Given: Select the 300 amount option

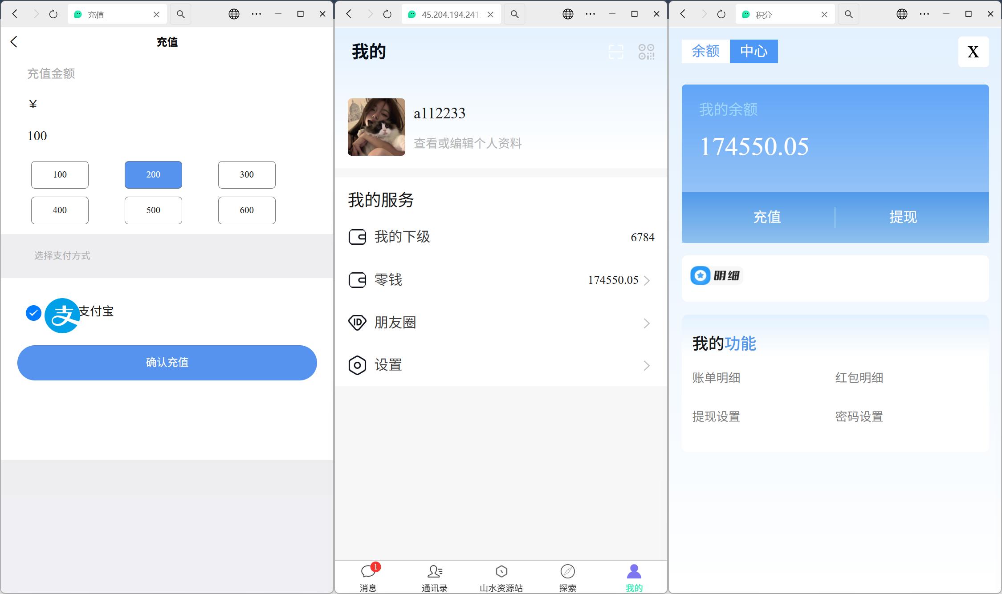Looking at the screenshot, I should pyautogui.click(x=247, y=174).
